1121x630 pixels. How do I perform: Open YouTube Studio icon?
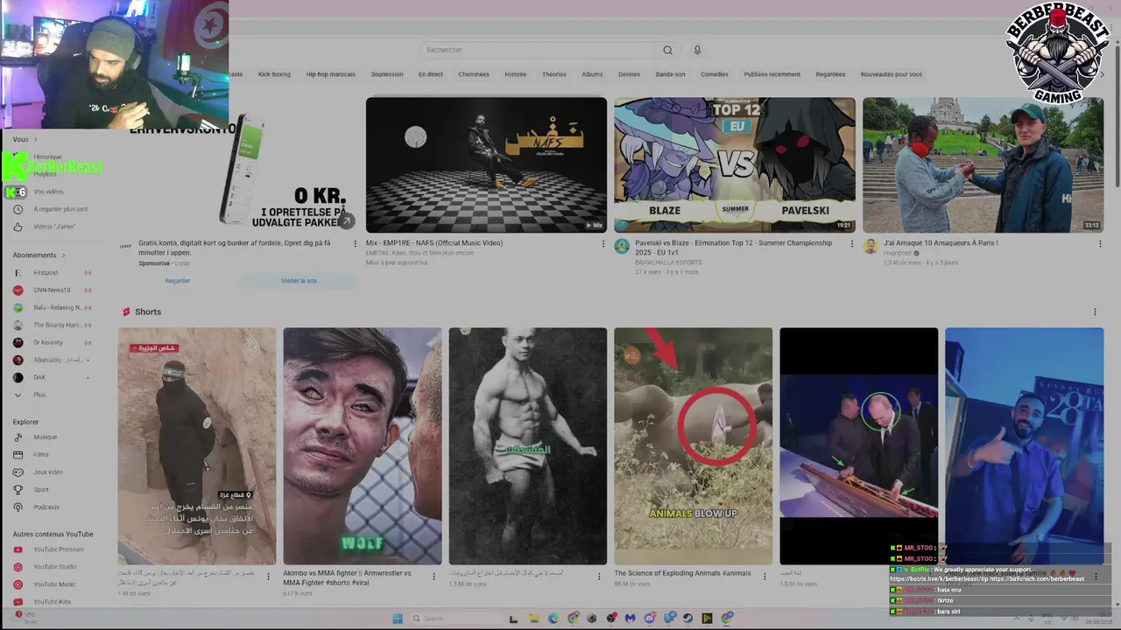click(18, 567)
